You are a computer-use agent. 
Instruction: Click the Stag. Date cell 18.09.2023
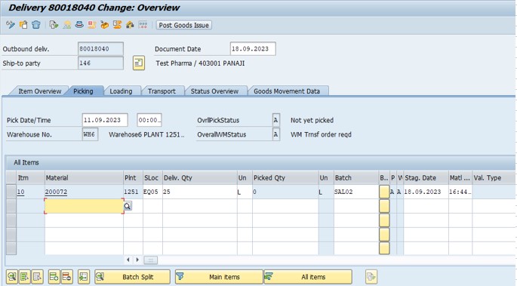426,192
